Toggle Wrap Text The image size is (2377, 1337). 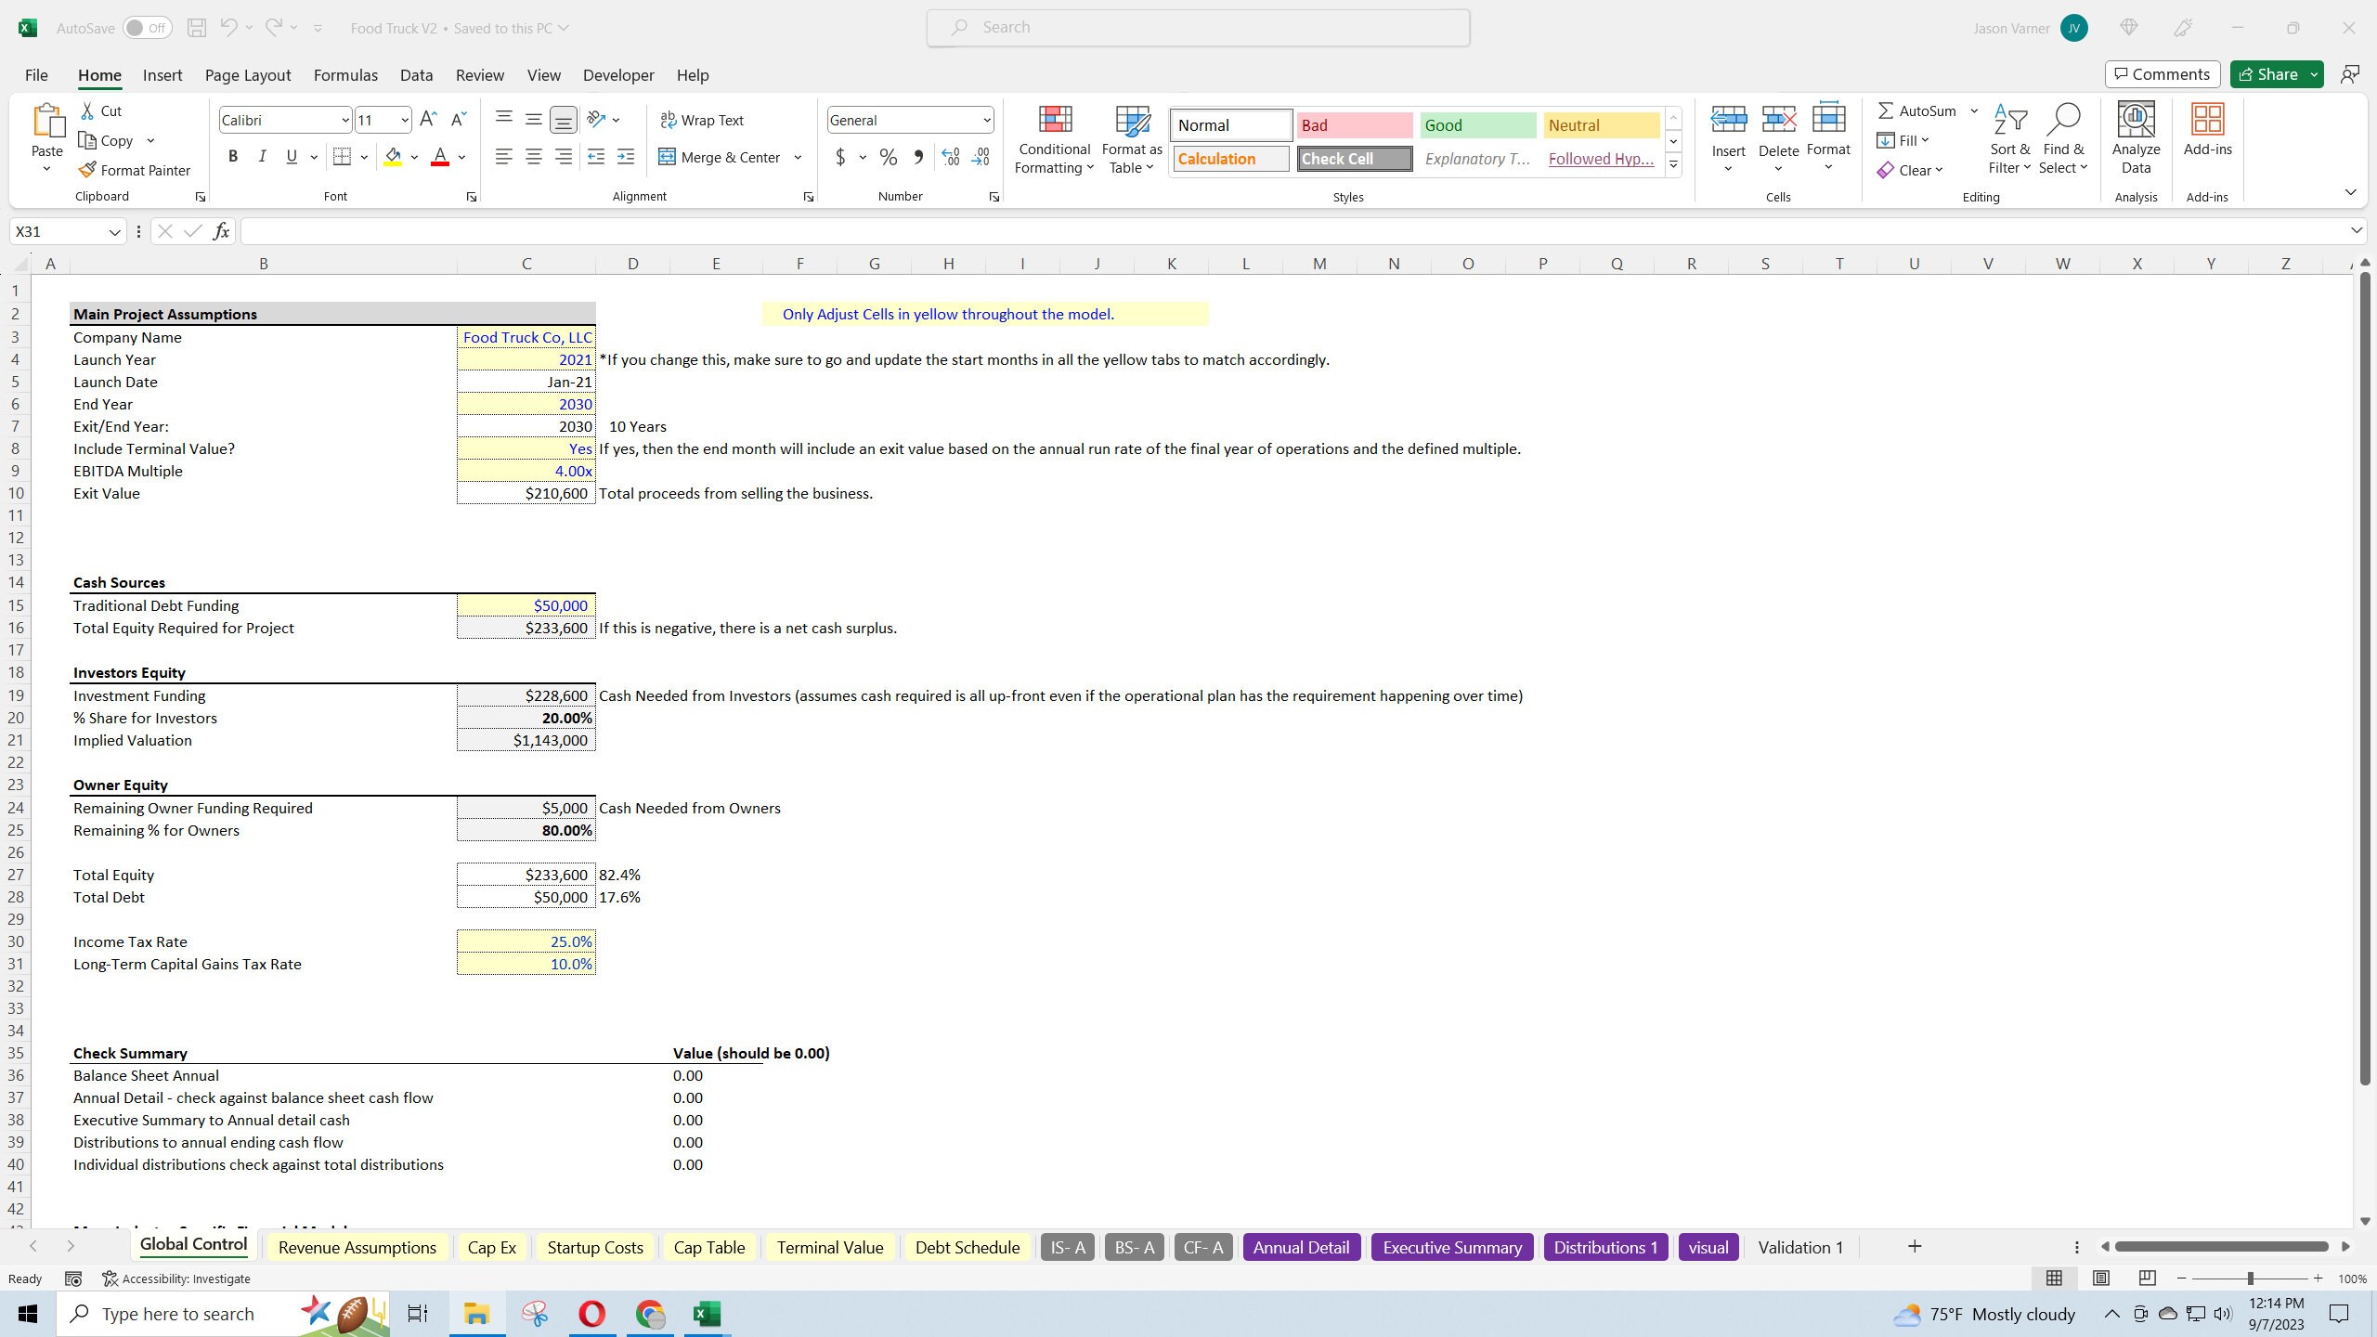click(x=702, y=120)
